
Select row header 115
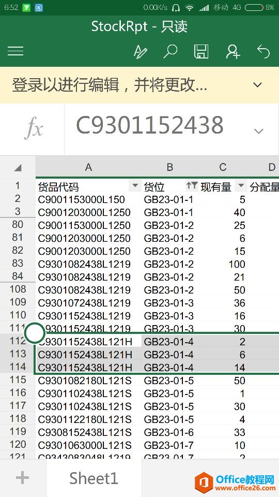tap(18, 380)
